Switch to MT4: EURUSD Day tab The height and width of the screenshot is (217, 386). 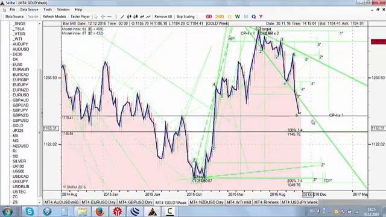pyautogui.click(x=98, y=203)
